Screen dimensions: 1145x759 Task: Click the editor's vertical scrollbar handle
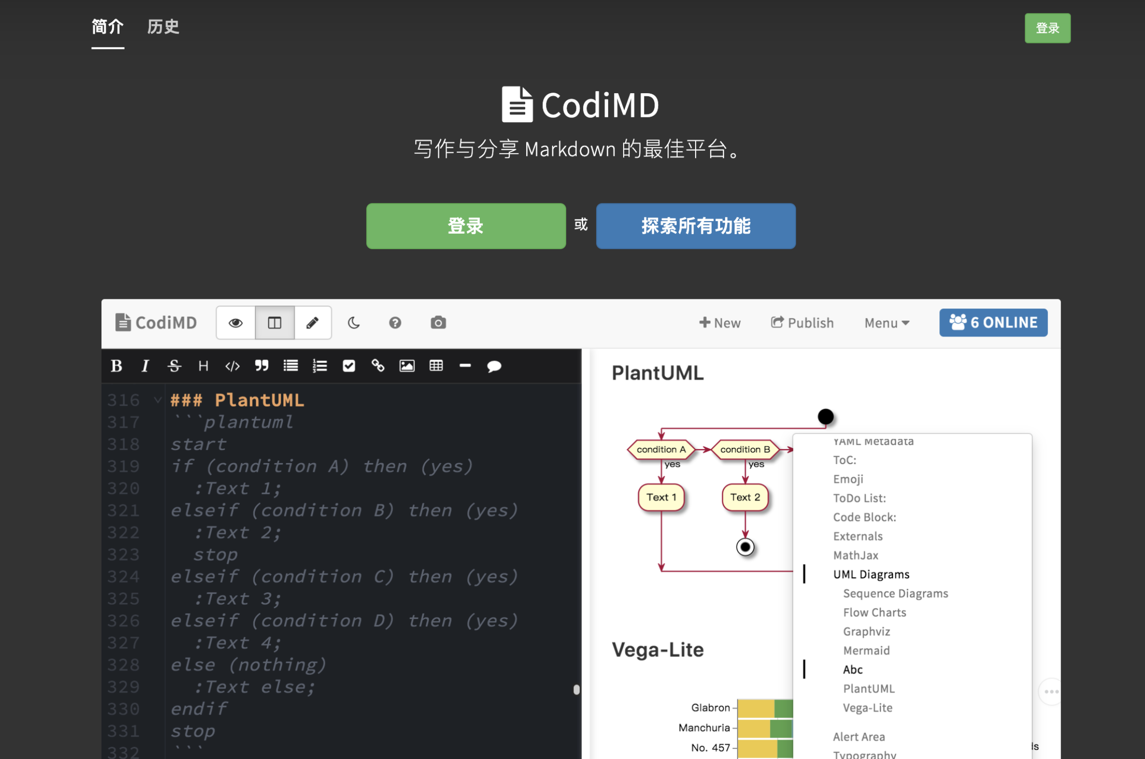(576, 689)
